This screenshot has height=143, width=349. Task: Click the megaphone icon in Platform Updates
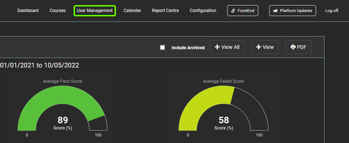click(x=275, y=11)
